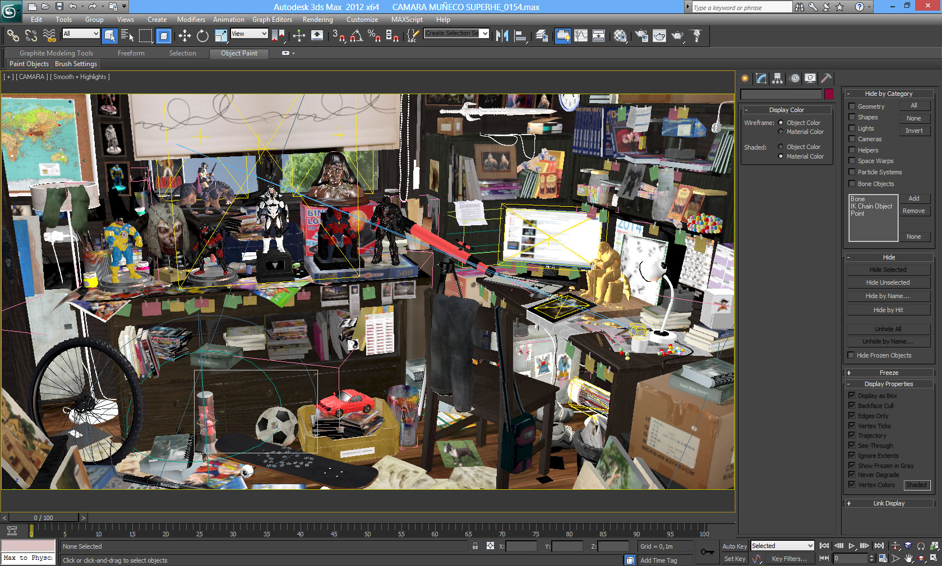Click the Select and Scale tool

click(x=221, y=36)
